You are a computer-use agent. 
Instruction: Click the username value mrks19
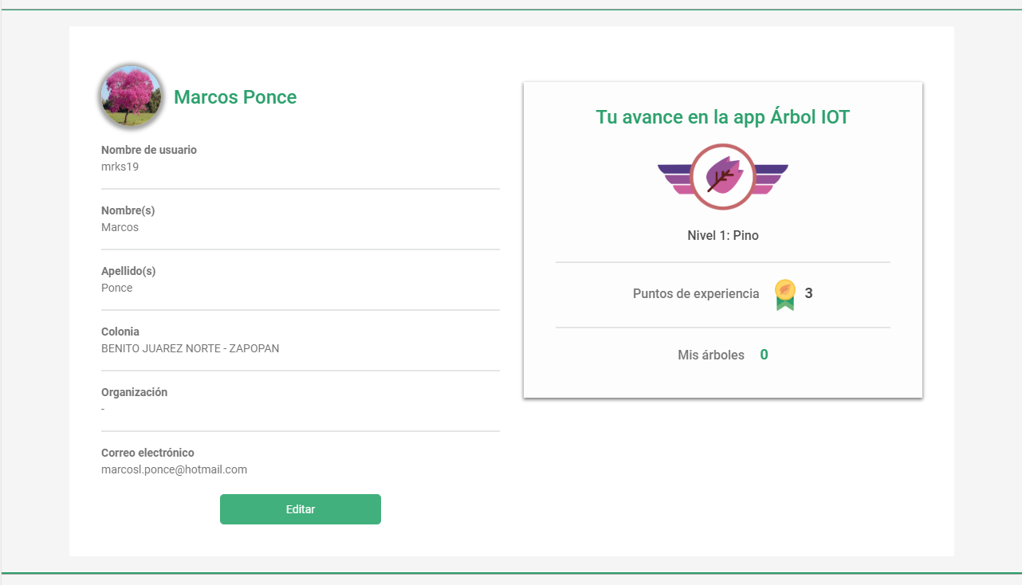(x=120, y=167)
